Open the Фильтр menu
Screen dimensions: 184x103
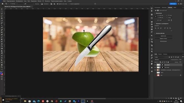[x=39, y=1]
